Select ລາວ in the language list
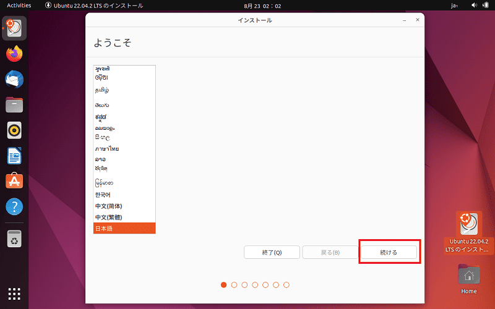The width and height of the screenshot is (495, 309). click(x=124, y=159)
